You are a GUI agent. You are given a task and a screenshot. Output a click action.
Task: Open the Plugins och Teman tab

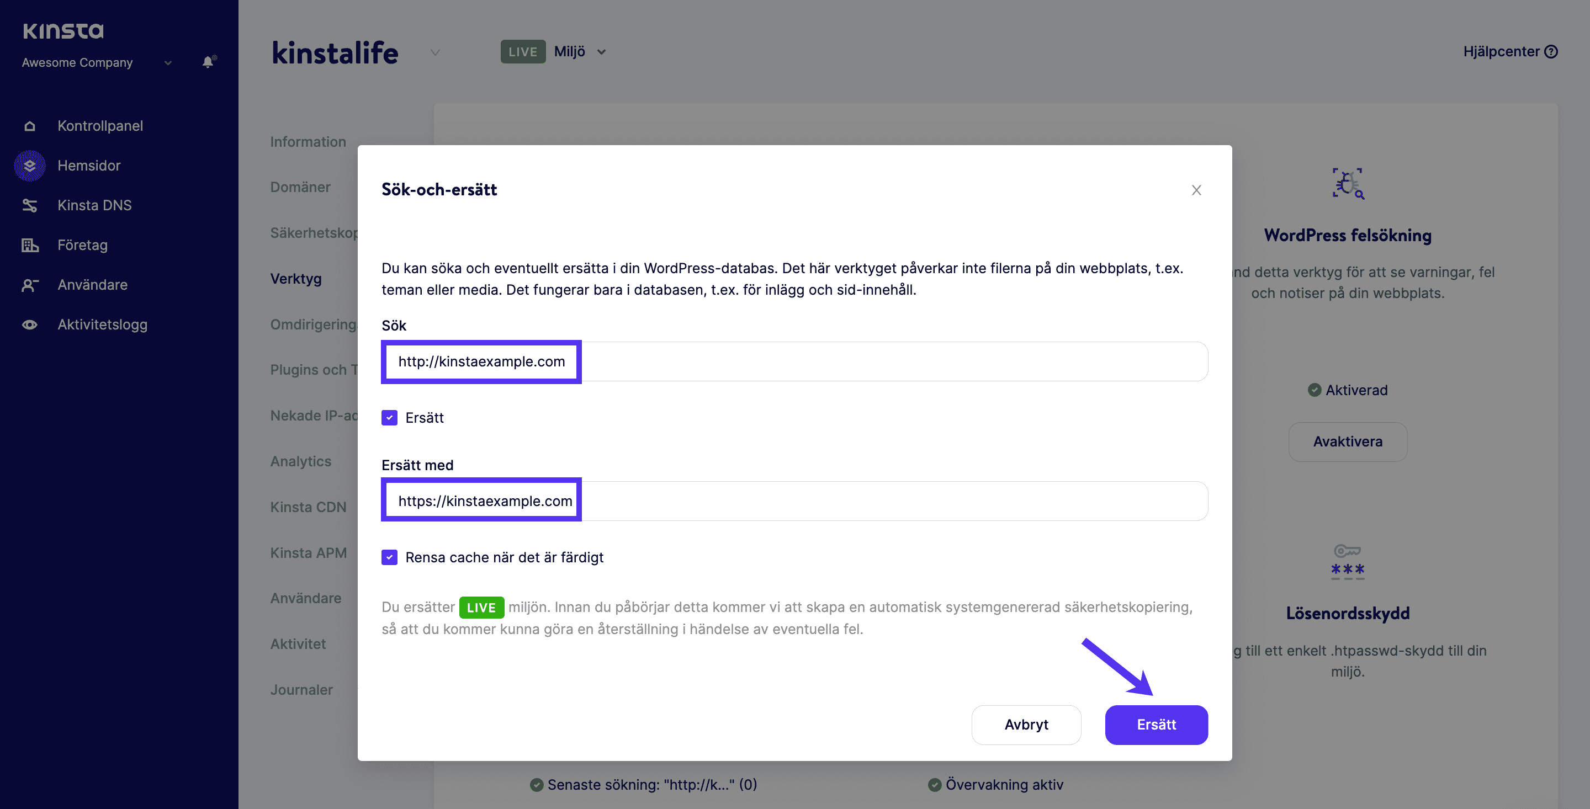(314, 370)
